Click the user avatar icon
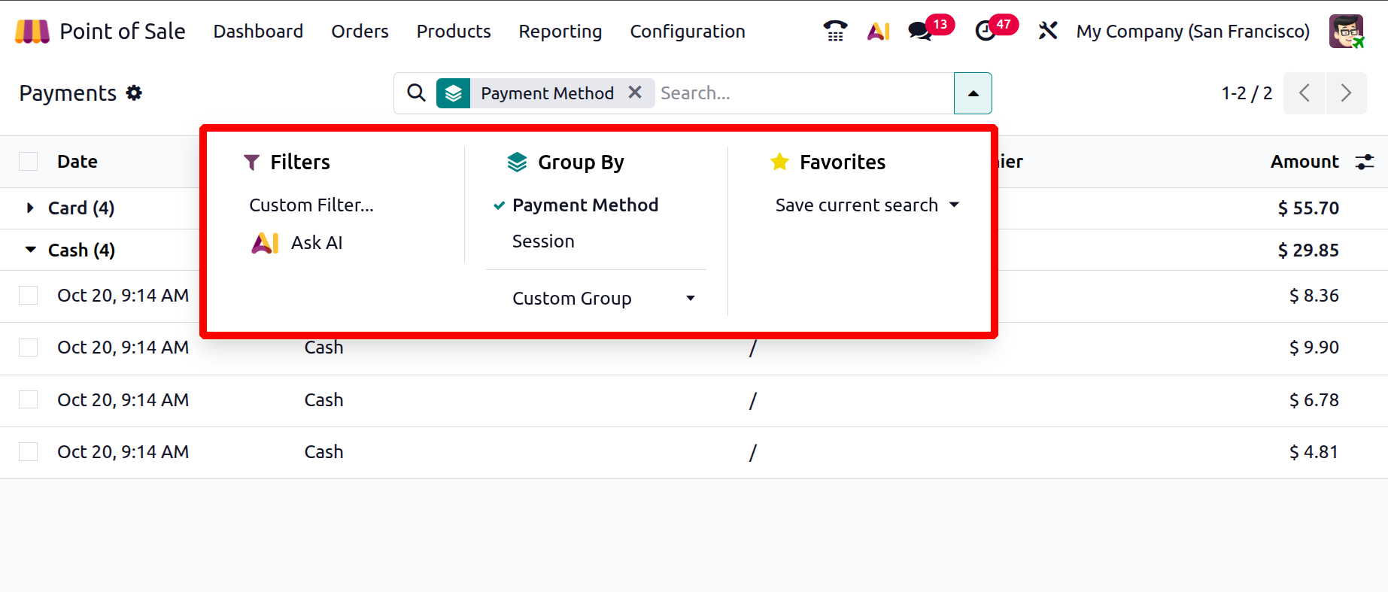 pos(1346,31)
